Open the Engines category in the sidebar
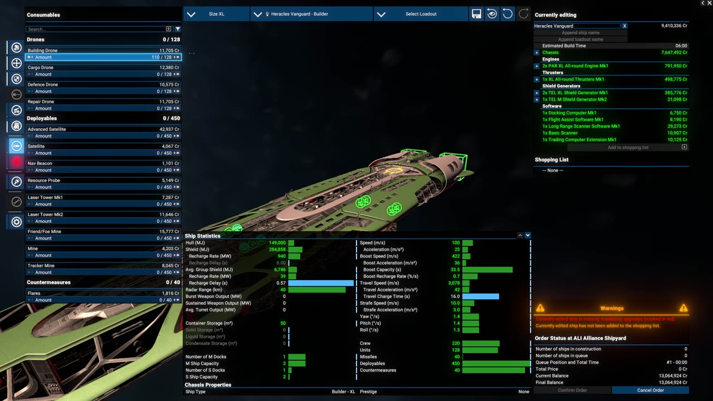The image size is (713, 401). coord(17,47)
